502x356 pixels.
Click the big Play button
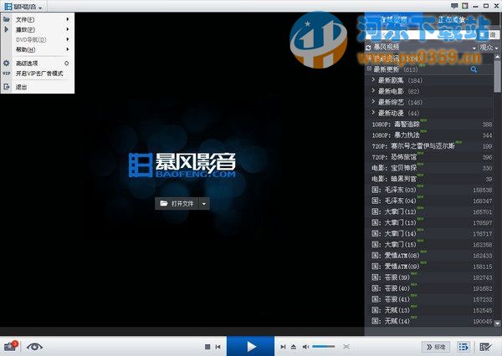(250, 347)
